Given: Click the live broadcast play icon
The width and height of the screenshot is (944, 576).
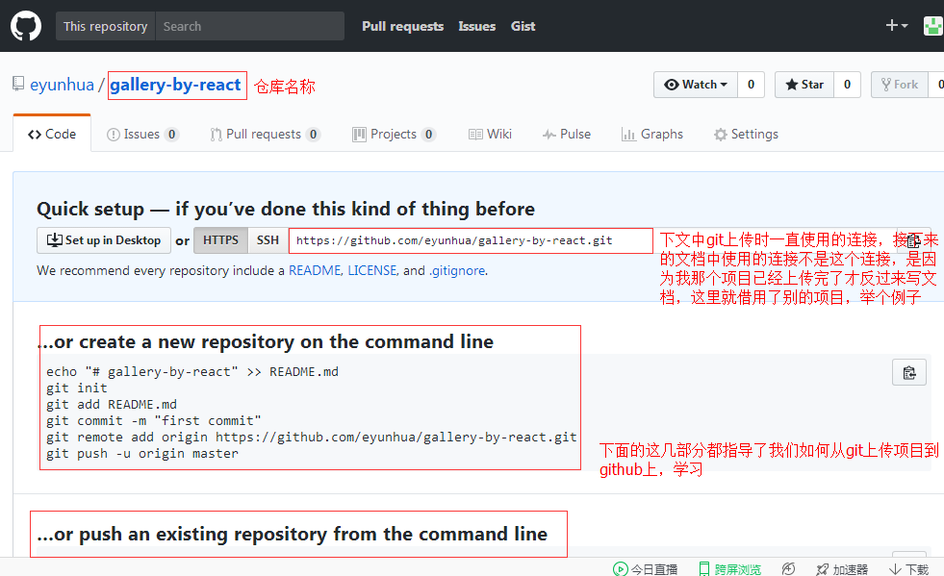Looking at the screenshot, I should pos(620,568).
